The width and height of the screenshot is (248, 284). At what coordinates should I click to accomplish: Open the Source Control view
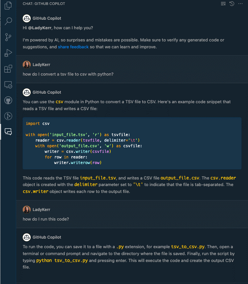pyautogui.click(x=8, y=37)
